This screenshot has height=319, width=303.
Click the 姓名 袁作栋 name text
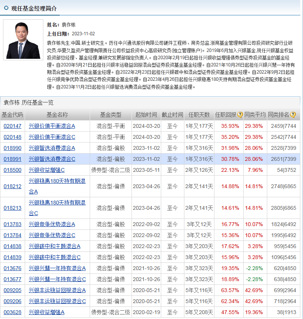tap(61, 25)
